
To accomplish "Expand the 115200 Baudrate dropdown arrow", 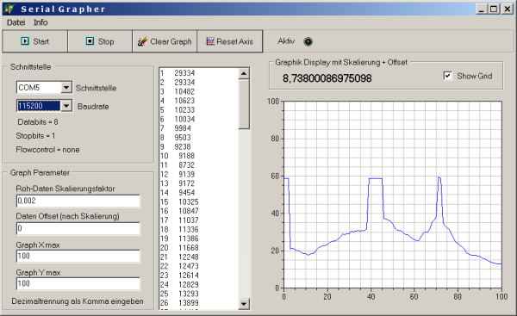I will pos(66,106).
